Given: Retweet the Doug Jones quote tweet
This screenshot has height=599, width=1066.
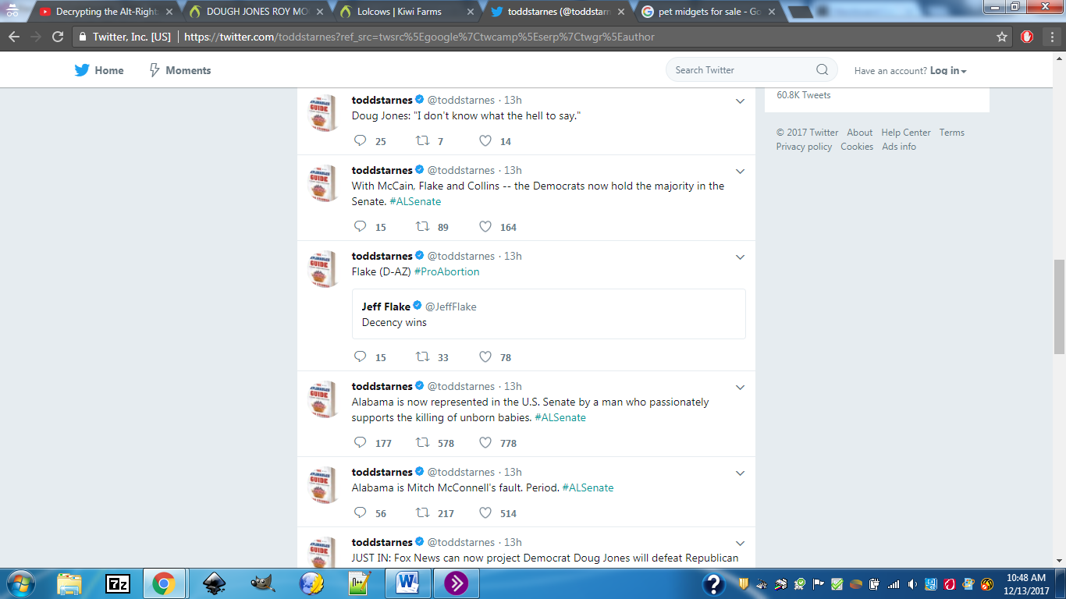Looking at the screenshot, I should pyautogui.click(x=422, y=141).
